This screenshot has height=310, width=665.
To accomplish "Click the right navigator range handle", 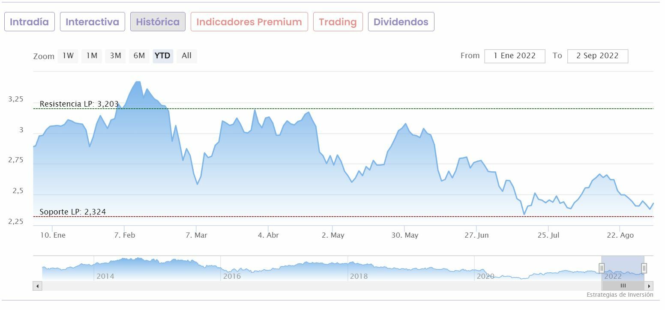I will [x=644, y=268].
